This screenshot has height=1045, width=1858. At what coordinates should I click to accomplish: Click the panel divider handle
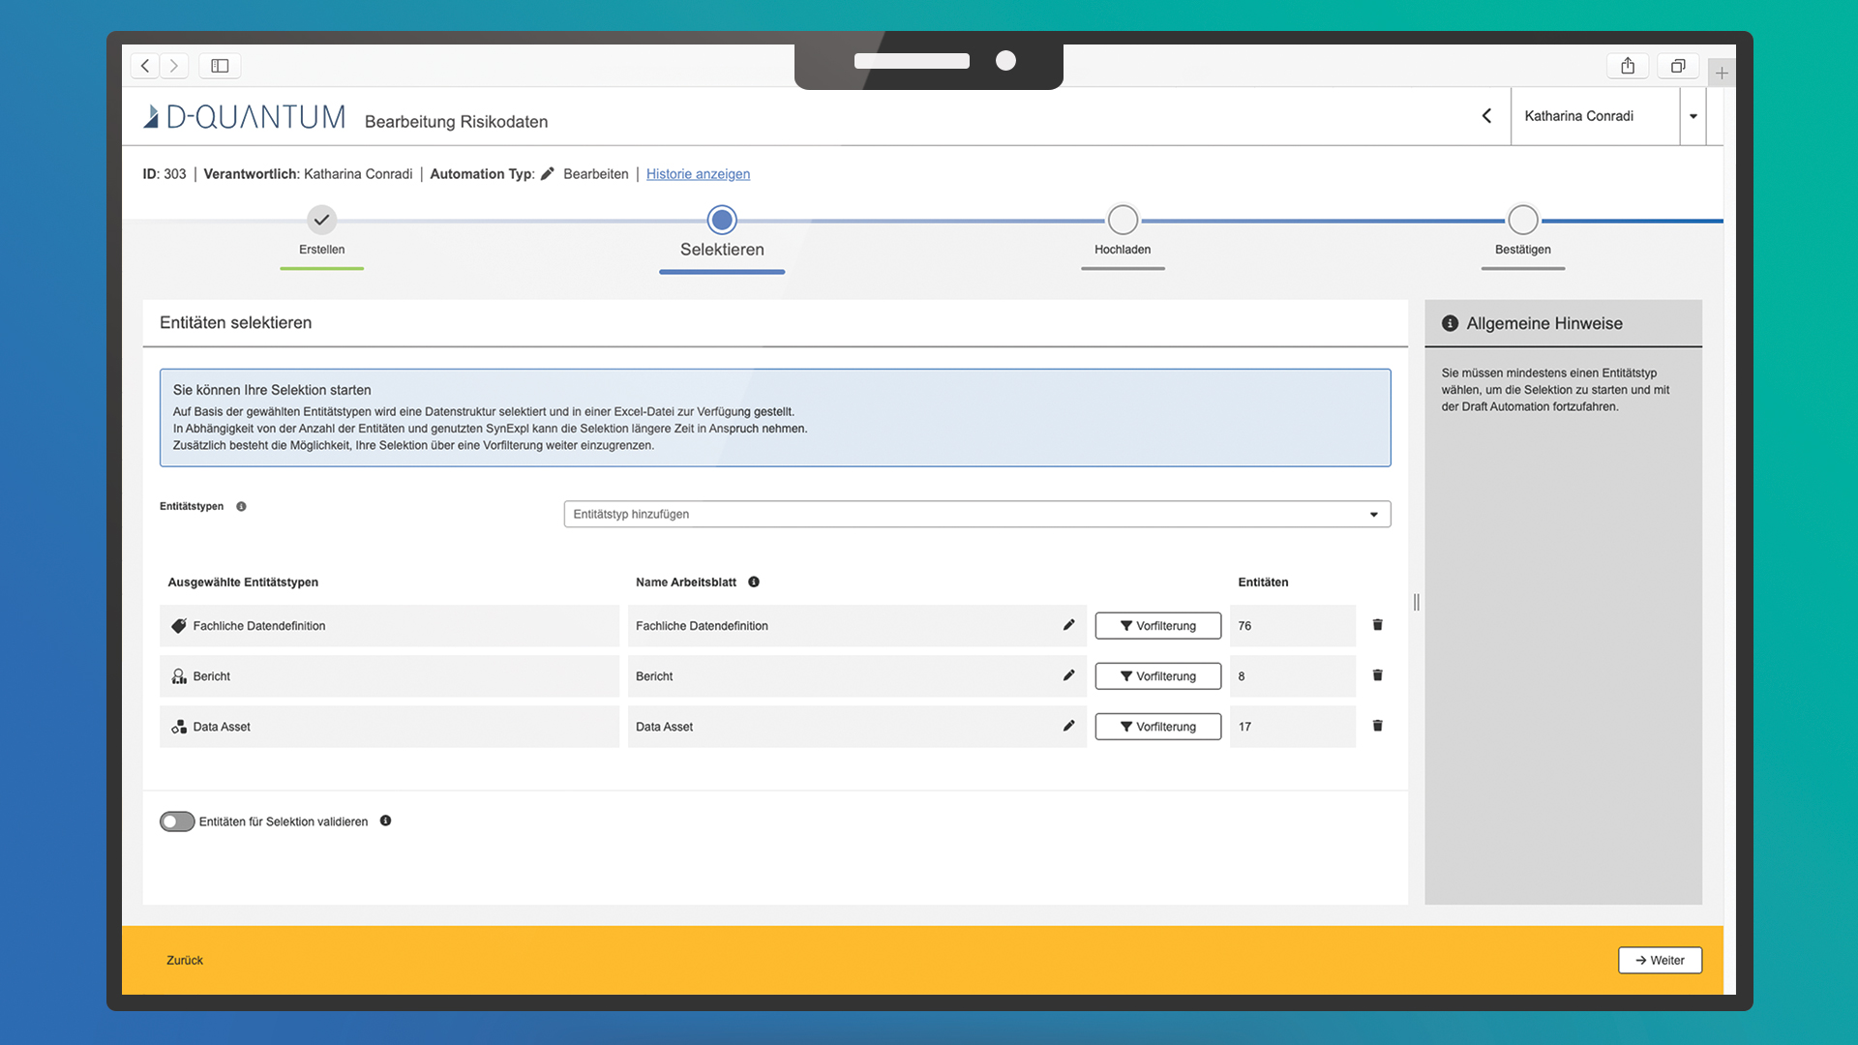1416,602
